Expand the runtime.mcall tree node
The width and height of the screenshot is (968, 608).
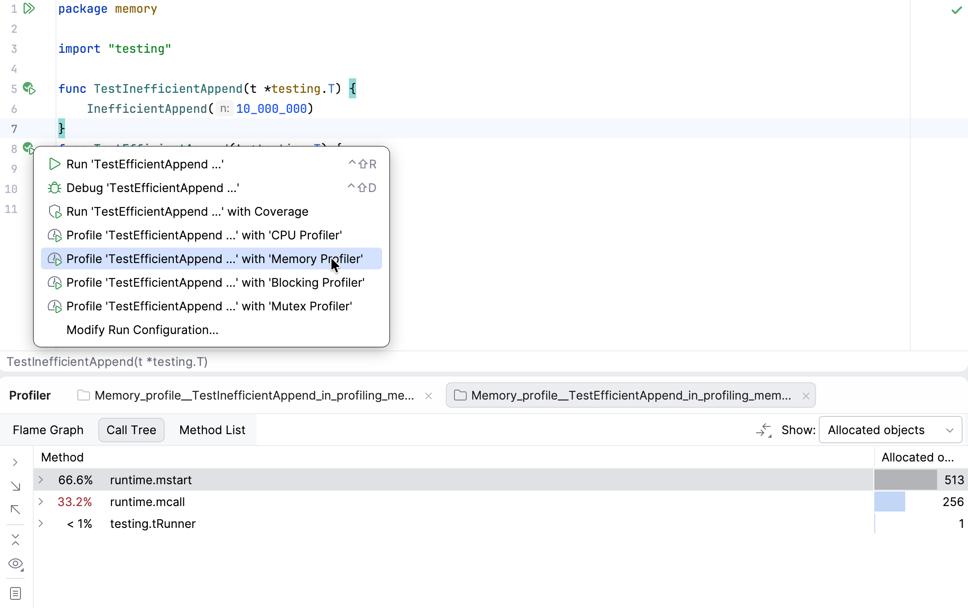click(x=41, y=502)
